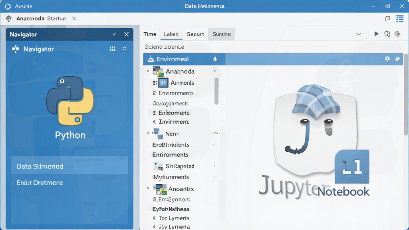This screenshot has height=230, width=409.
Task: Open the toolbar chevron dropdown
Action: (359, 34)
